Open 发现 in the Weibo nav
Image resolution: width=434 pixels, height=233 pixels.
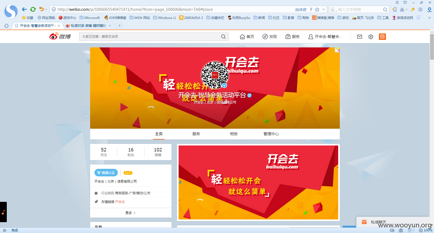pyautogui.click(x=270, y=37)
